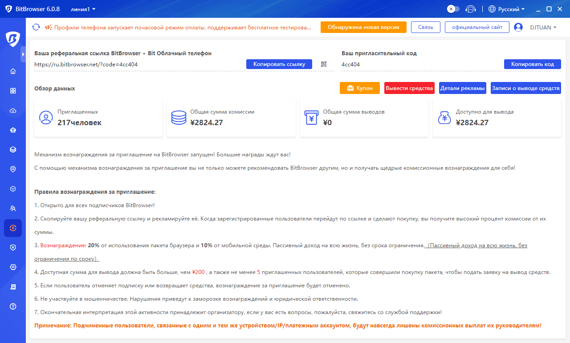This screenshot has width=570, height=343.
Task: Click the user avatar icon
Action: click(x=518, y=27)
